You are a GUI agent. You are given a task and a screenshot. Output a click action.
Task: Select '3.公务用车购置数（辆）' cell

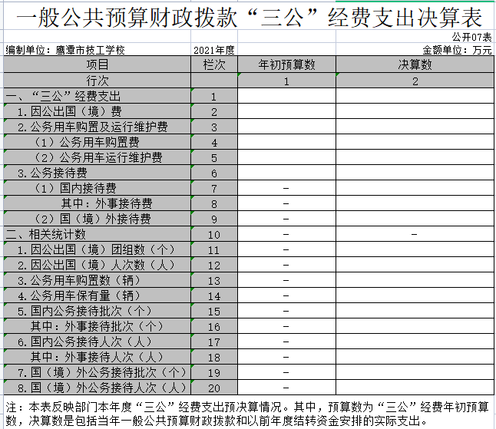pyautogui.click(x=97, y=280)
